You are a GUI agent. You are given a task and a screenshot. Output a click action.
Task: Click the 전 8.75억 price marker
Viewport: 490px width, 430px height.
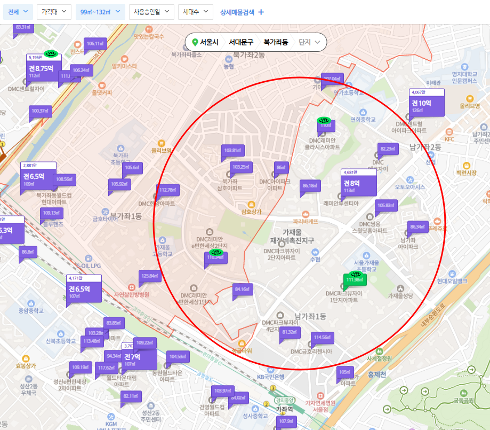(42, 68)
